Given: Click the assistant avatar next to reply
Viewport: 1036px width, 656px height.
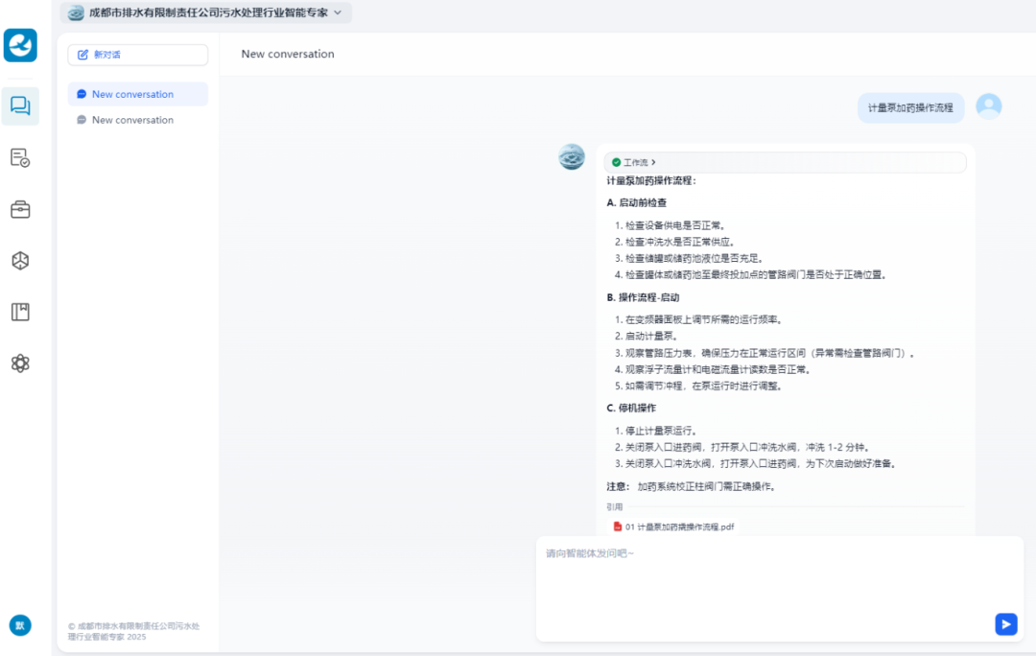Looking at the screenshot, I should 572,156.
